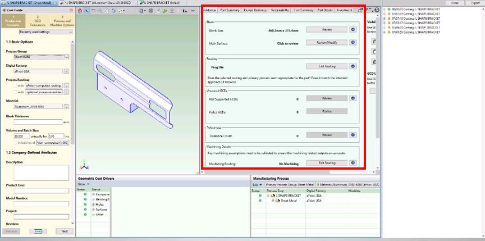Viewport: 485px width, 241px height.
Task: Open step 2 GCD Tolerances
Action: coord(38,21)
